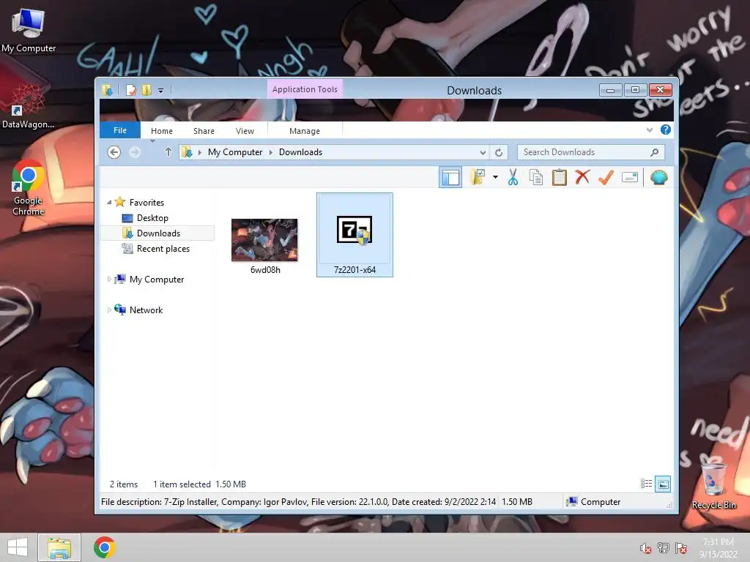Select Favorites in the navigation pane

pos(146,202)
